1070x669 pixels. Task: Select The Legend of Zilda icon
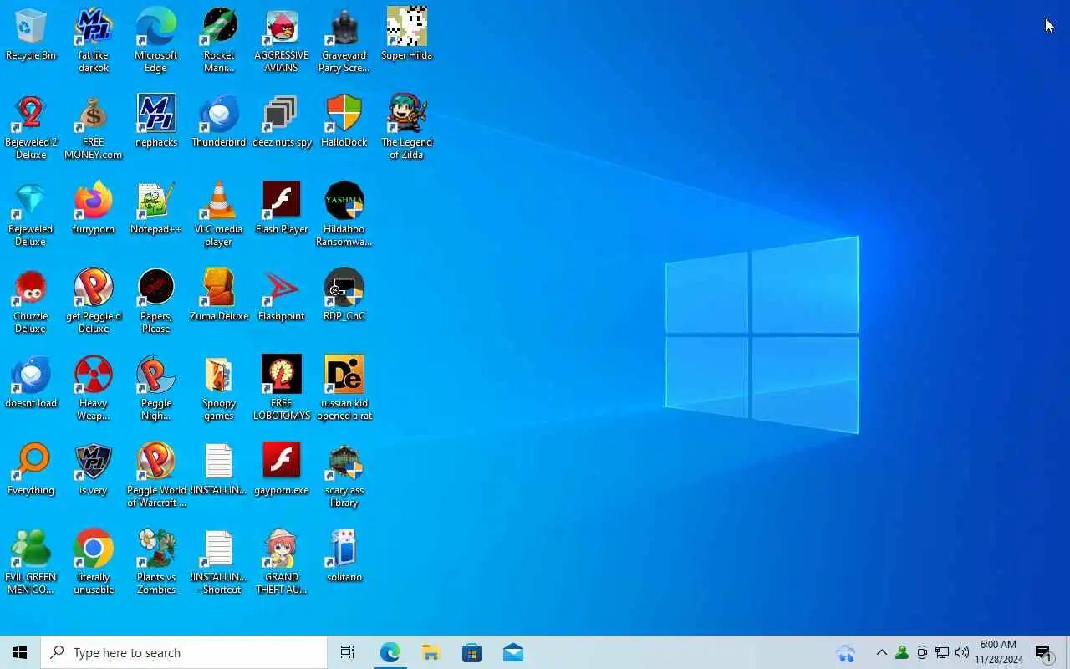(407, 127)
